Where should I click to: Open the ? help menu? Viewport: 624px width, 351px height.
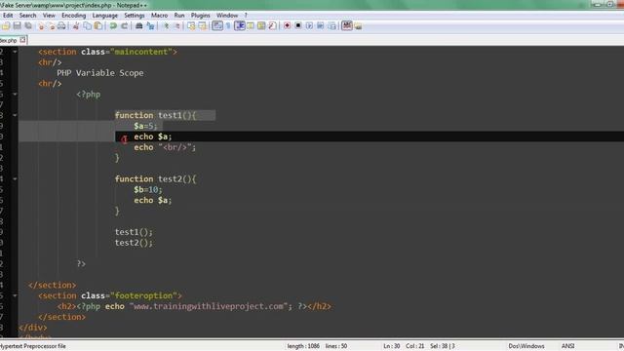tap(246, 16)
